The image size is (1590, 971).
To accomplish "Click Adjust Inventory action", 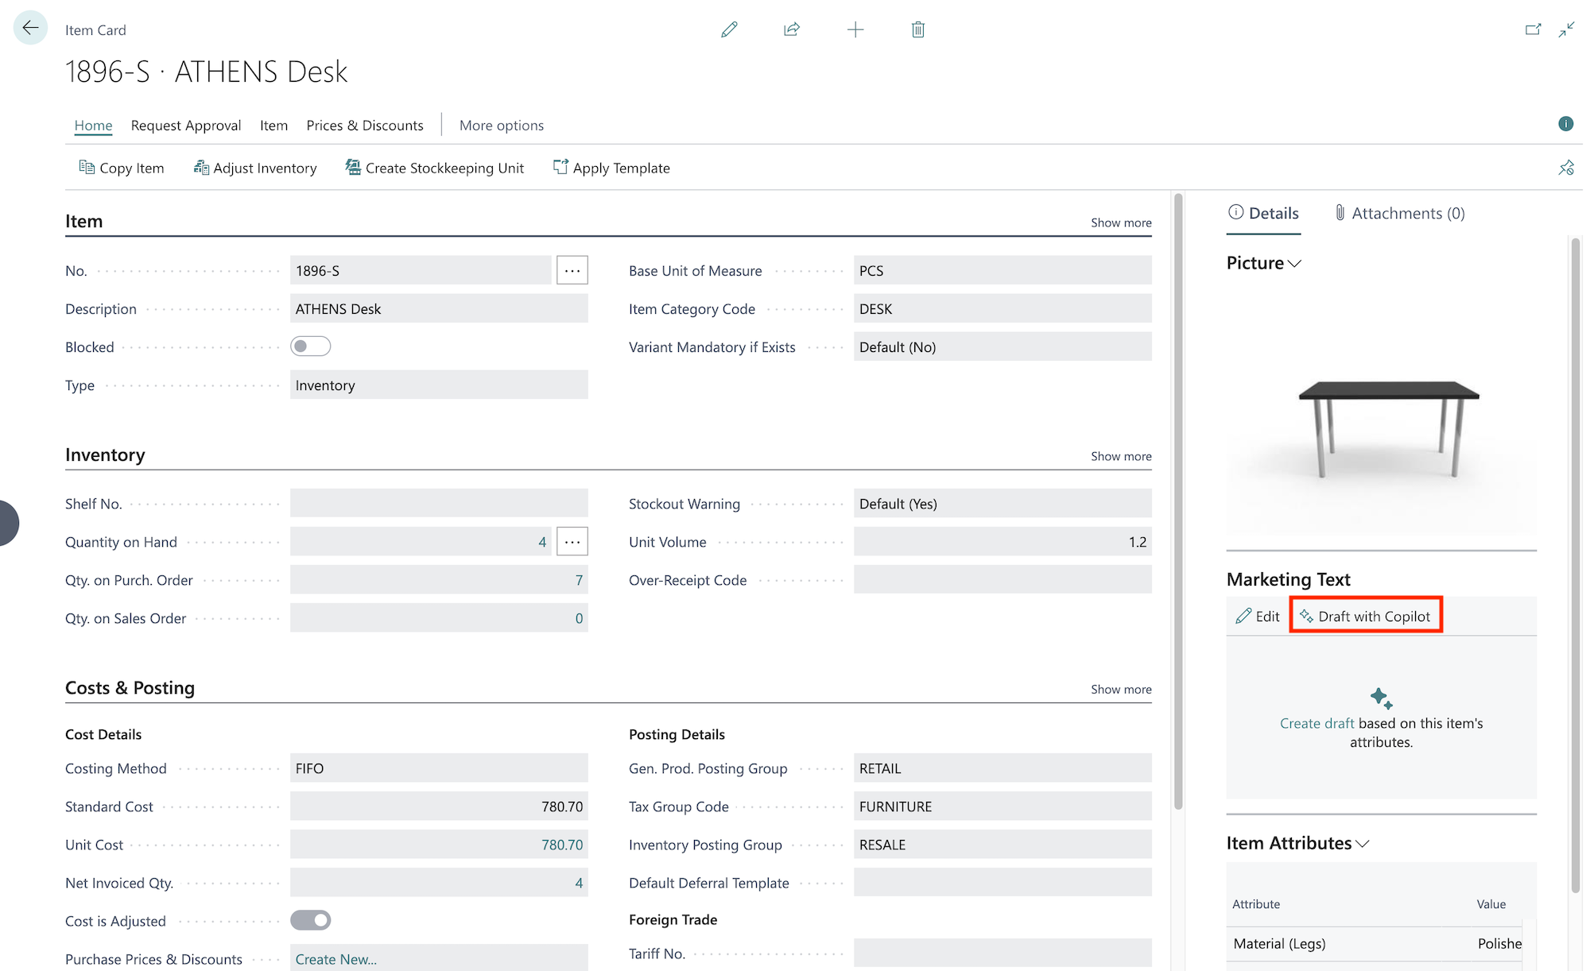I will click(254, 168).
